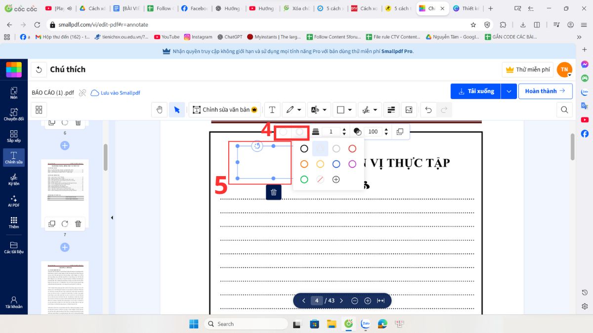Duplicate page 7 thumbnail
Screen dimensions: 593x333
(x=51, y=223)
